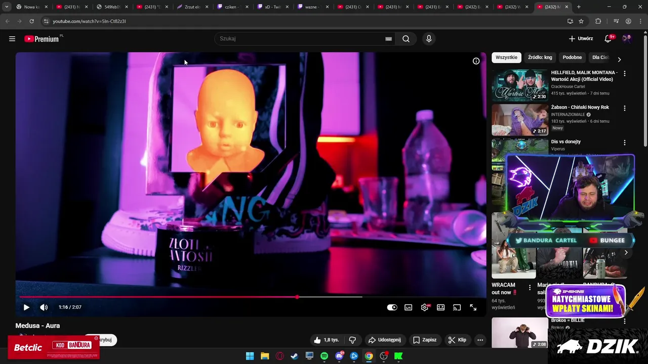
Task: Open options for Wartość Akcji video
Action: [625, 73]
